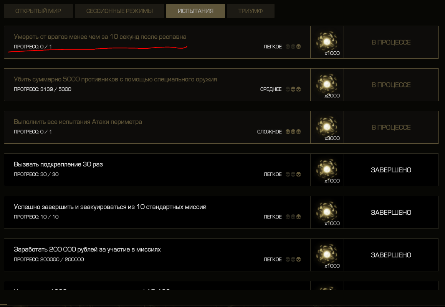The height and width of the screenshot is (307, 445).
Task: Click reward orb for 10 стандартных миссий challenge
Action: click(x=327, y=211)
